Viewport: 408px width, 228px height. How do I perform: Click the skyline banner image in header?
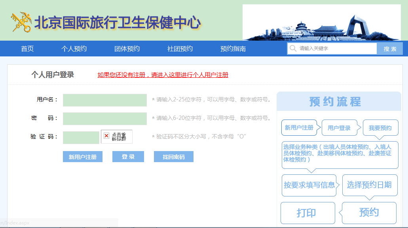(x=322, y=22)
